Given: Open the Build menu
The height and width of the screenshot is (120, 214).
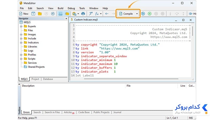Looking at the screenshot, I should [x=60, y=8].
